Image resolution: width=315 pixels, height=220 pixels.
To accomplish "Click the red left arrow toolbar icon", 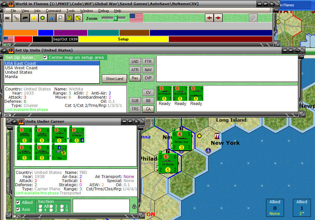I will [x=209, y=18].
